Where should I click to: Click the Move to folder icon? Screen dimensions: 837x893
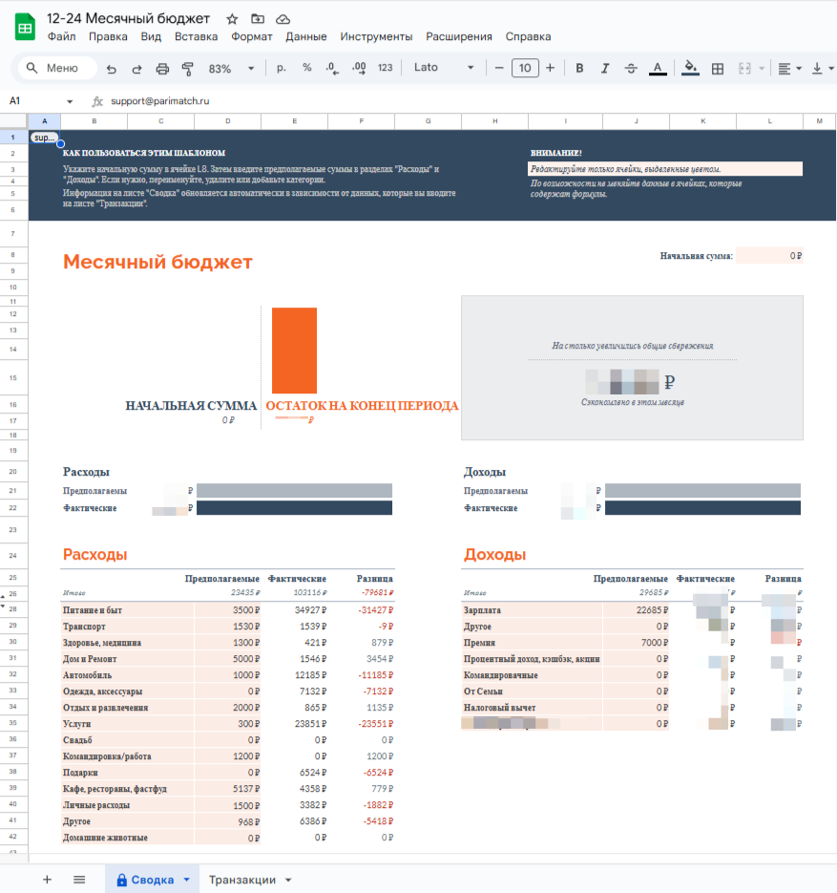258,19
